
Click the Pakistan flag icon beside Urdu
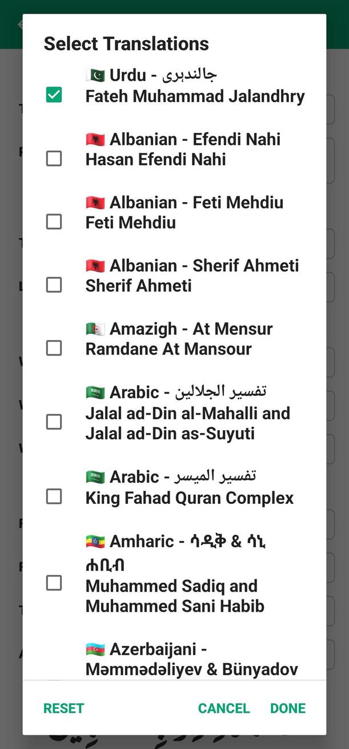pyautogui.click(x=95, y=75)
